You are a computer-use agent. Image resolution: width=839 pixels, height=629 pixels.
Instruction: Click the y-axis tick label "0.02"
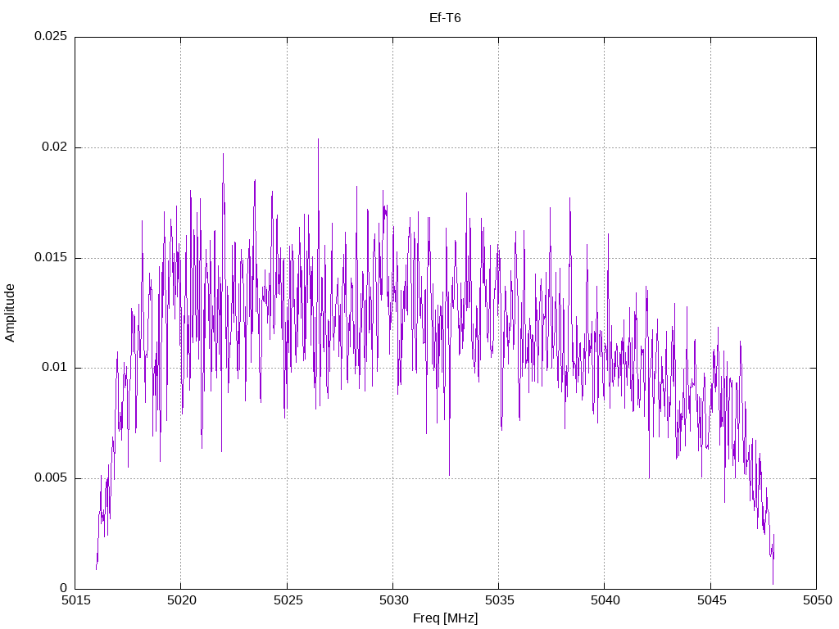coord(55,147)
